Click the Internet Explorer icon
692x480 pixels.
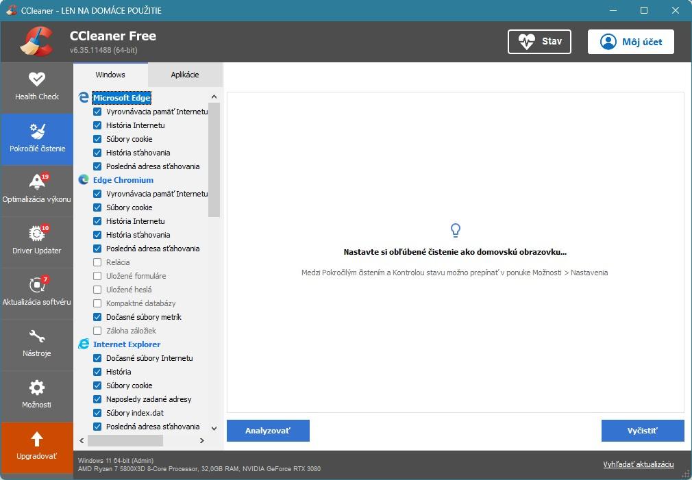click(84, 344)
